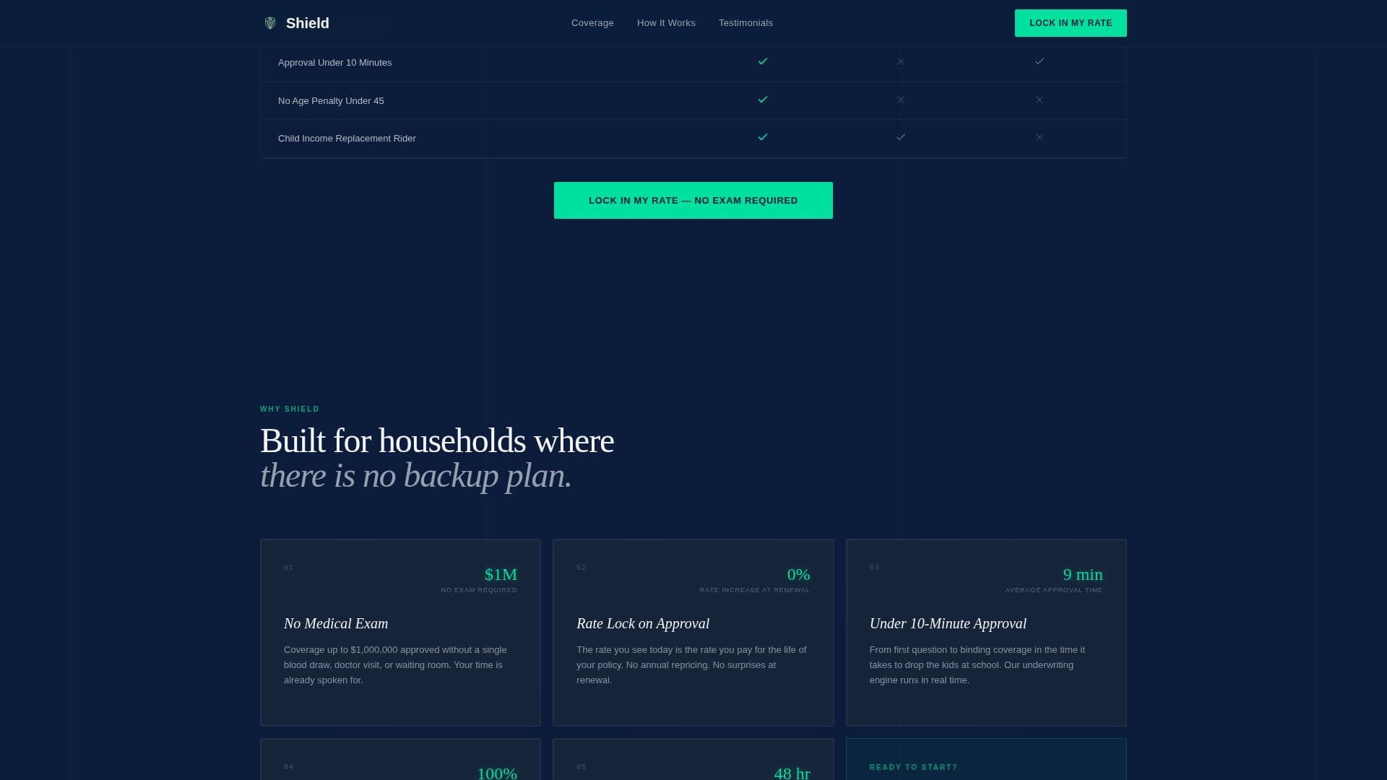This screenshot has height=780, width=1387.
Task: Click first X mark in Approval Under 10 Minutes row
Action: point(901,62)
